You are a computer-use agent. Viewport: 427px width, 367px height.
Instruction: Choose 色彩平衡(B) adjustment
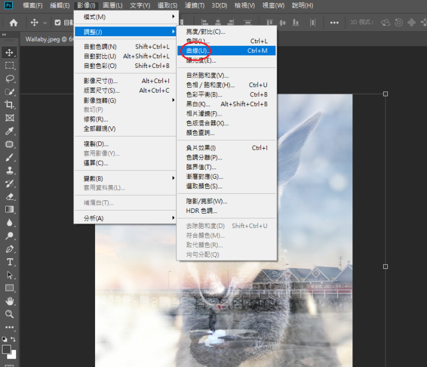[x=227, y=94]
